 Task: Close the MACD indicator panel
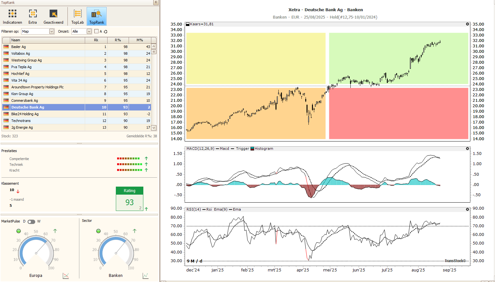click(x=467, y=149)
